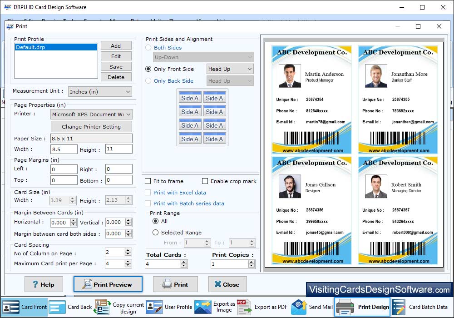Decrease the Vertical margin between cards
Screen dimensions: 454x318
[x=128, y=224]
